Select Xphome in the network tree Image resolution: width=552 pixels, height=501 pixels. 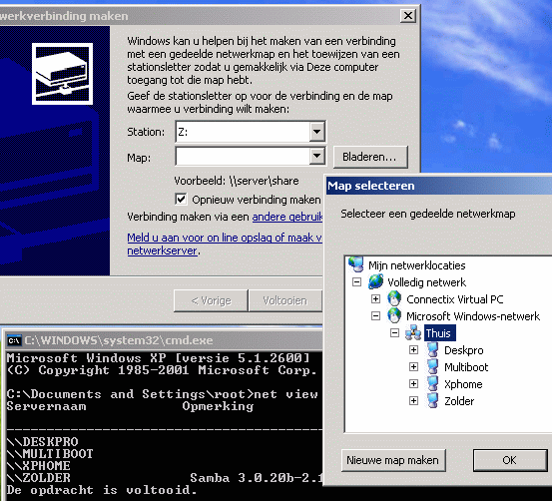click(x=463, y=384)
